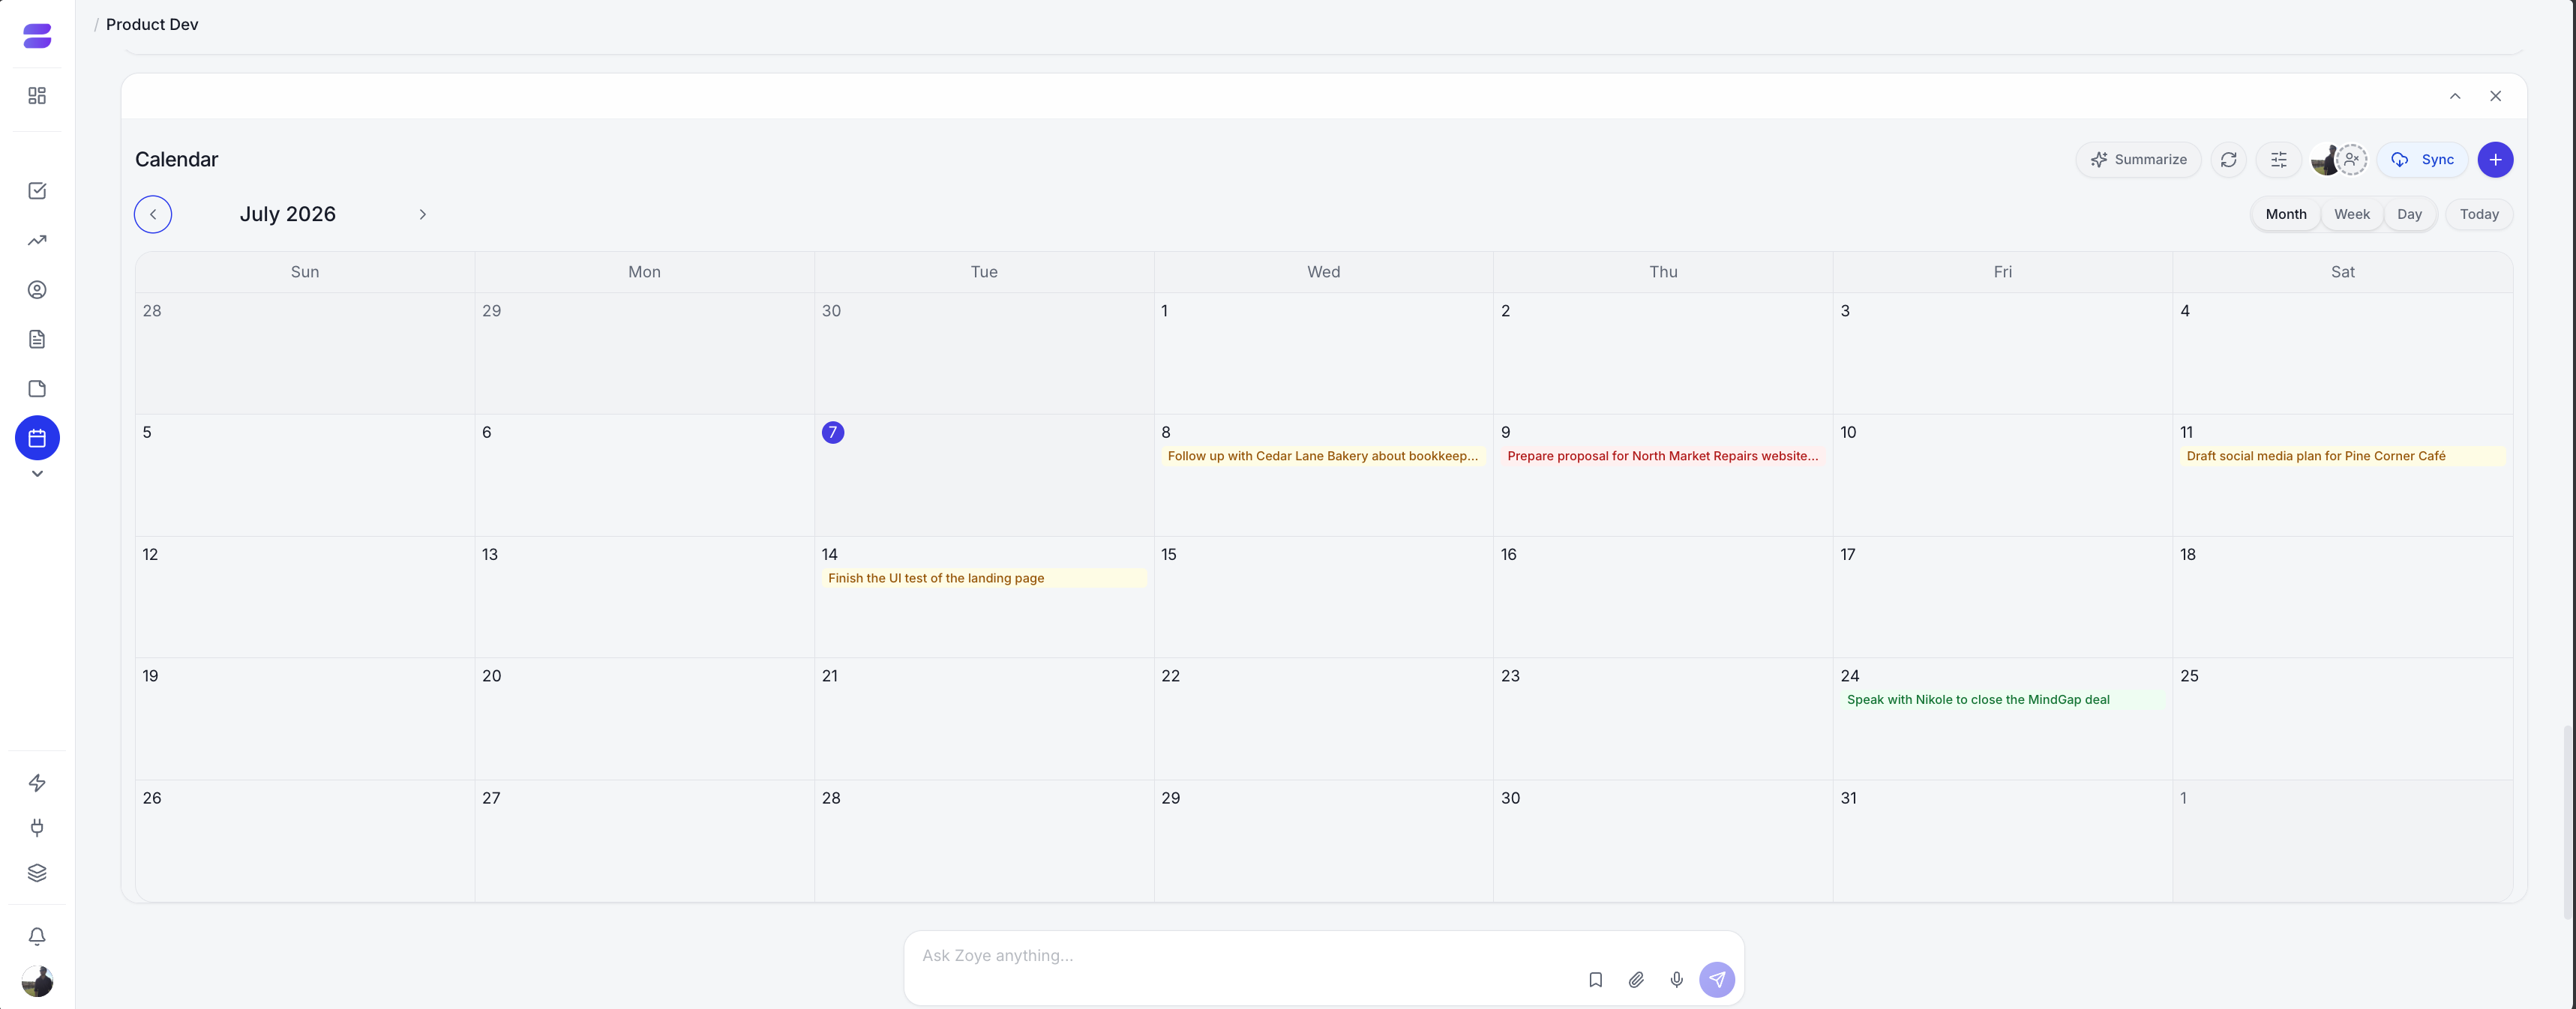Switch to the Day view tab
Viewport: 2576px width, 1009px height.
click(x=2409, y=214)
